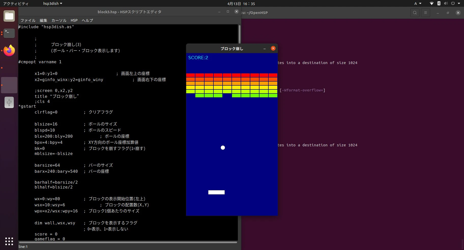Viewport: 464px width, 250px height.
Task: Open the USB drive dock icon
Action: [9, 102]
